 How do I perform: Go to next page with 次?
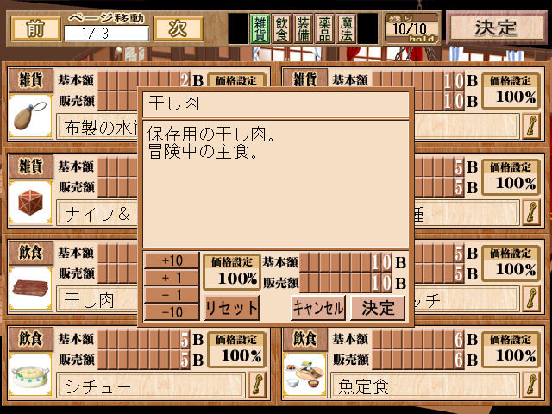(179, 28)
